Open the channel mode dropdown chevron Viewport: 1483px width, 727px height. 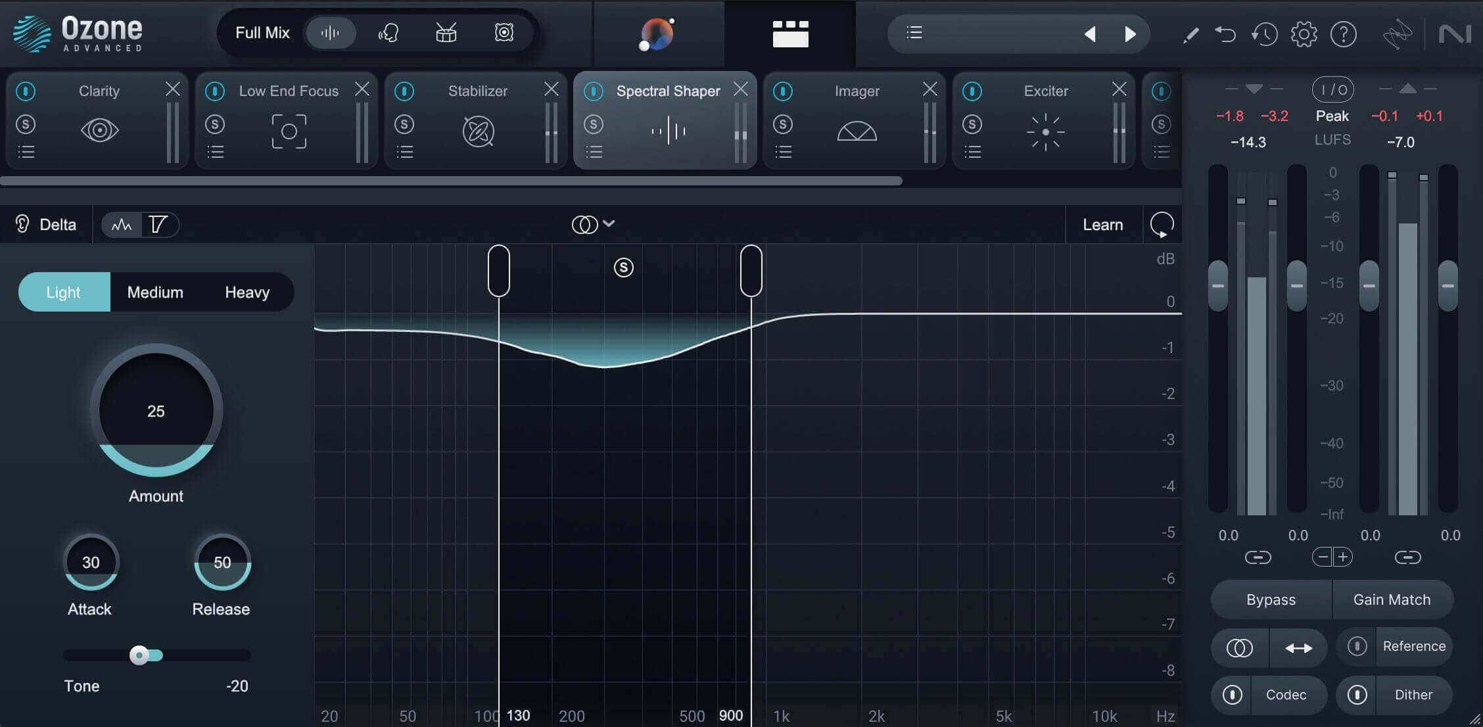click(x=609, y=223)
